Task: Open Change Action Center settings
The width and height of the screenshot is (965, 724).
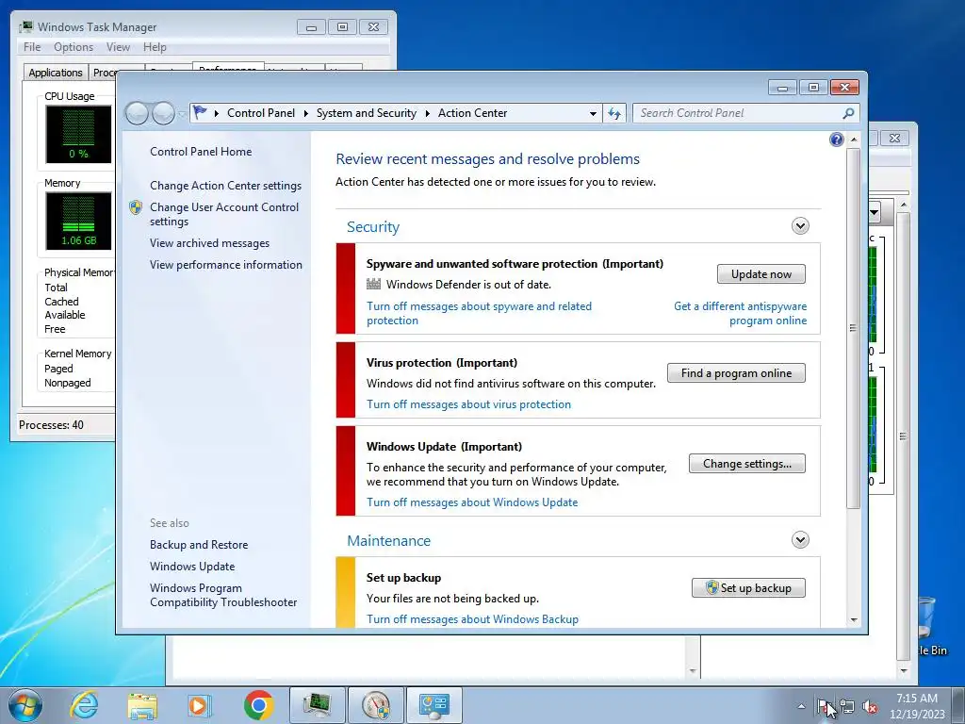Action: [225, 186]
